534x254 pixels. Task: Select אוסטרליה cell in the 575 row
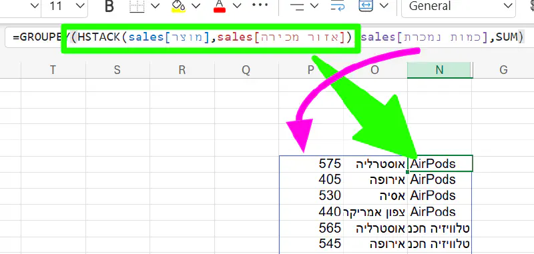click(x=375, y=163)
